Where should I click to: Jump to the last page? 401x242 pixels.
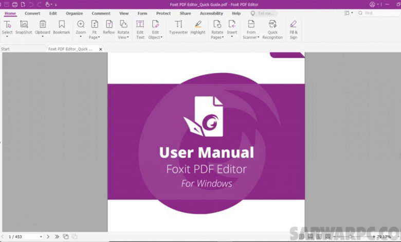pyautogui.click(x=57, y=237)
